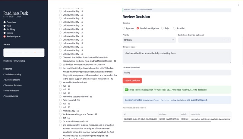Choose the Reject decision

tap(166, 28)
